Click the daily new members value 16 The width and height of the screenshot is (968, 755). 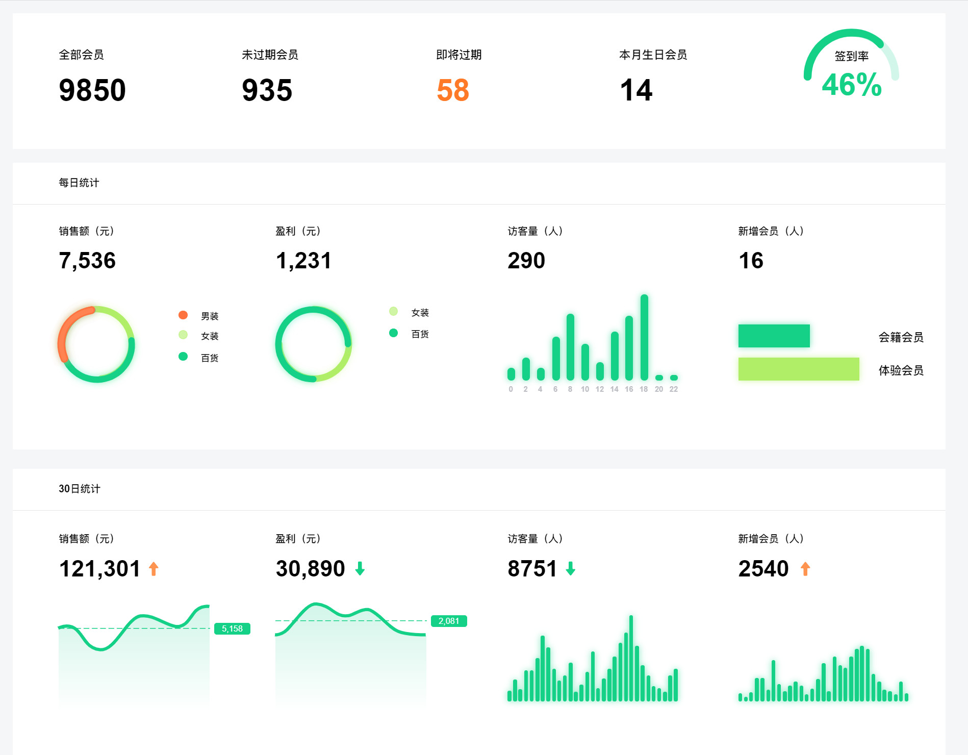pyautogui.click(x=751, y=261)
